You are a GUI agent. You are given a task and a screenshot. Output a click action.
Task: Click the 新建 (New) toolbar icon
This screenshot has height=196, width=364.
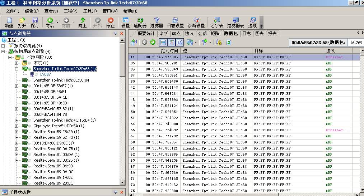point(9,23)
